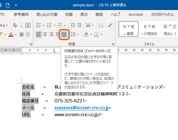Center align text
The width and height of the screenshot is (178, 140).
[45, 34]
